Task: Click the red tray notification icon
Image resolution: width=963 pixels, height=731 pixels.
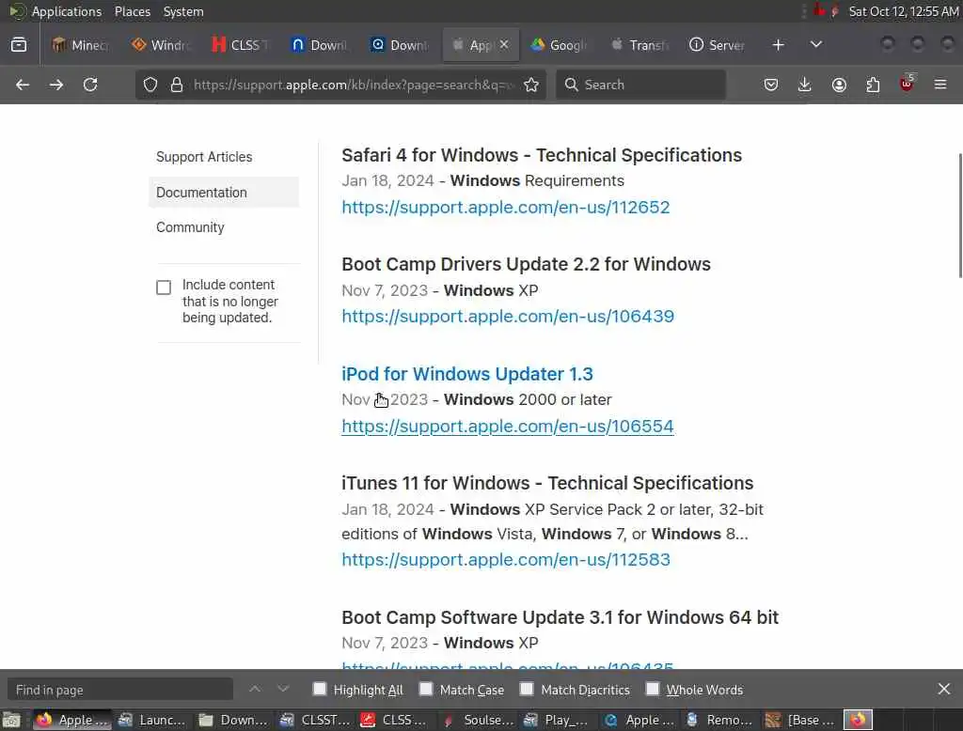Action: [x=819, y=10]
